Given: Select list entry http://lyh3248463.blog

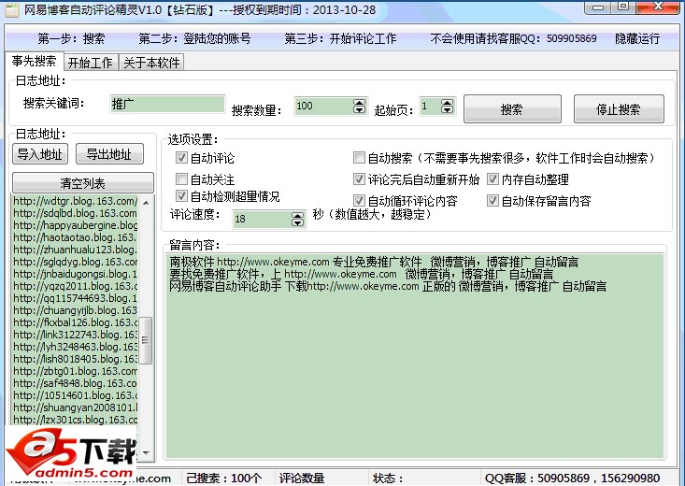Looking at the screenshot, I should pyautogui.click(x=75, y=347).
